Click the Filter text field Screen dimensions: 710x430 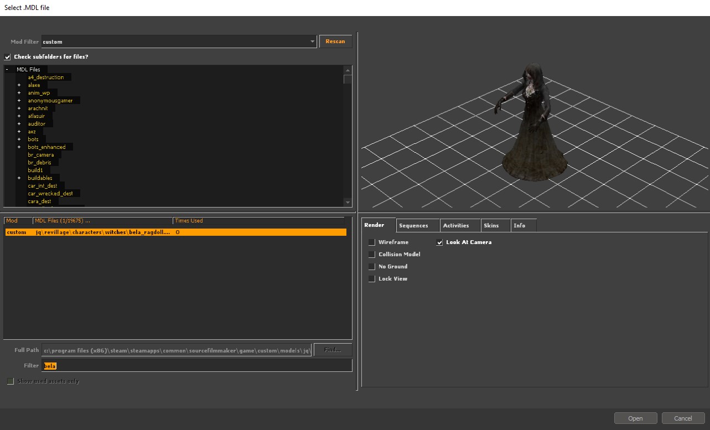[196, 366]
